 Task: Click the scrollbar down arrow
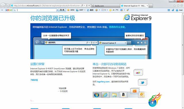click(183, 108)
